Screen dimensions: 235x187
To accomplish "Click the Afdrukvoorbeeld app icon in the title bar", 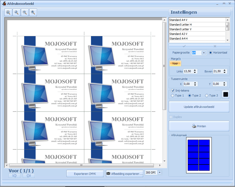I will pyautogui.click(x=4, y=4).
